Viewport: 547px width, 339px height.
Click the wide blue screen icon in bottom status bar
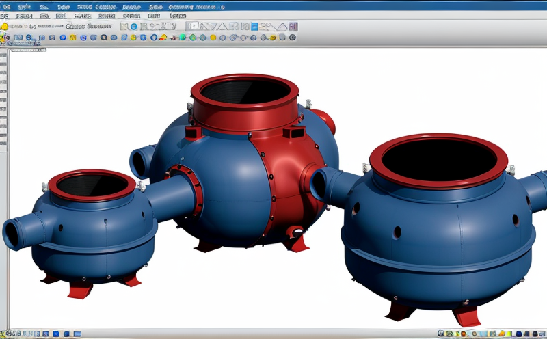tap(77, 334)
